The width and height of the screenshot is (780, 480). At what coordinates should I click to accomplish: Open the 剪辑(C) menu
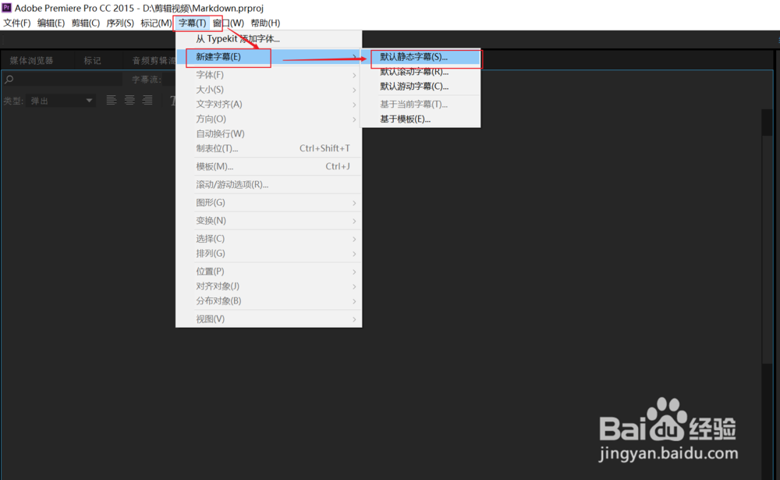click(86, 23)
